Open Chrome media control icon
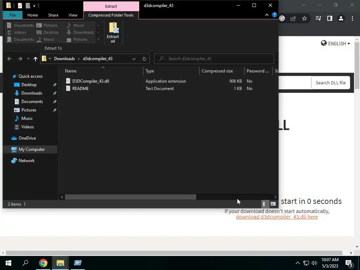The width and height of the screenshot is (360, 270). pyautogui.click(x=318, y=18)
